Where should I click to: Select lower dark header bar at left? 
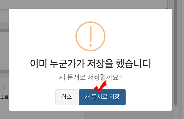pos(4,71)
